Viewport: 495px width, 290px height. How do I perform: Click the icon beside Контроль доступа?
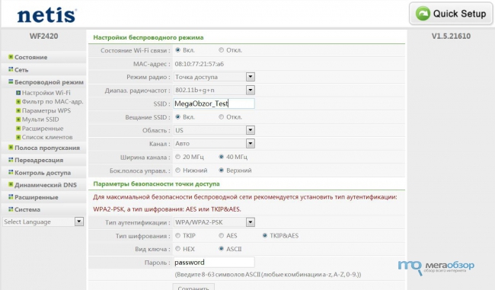point(11,172)
